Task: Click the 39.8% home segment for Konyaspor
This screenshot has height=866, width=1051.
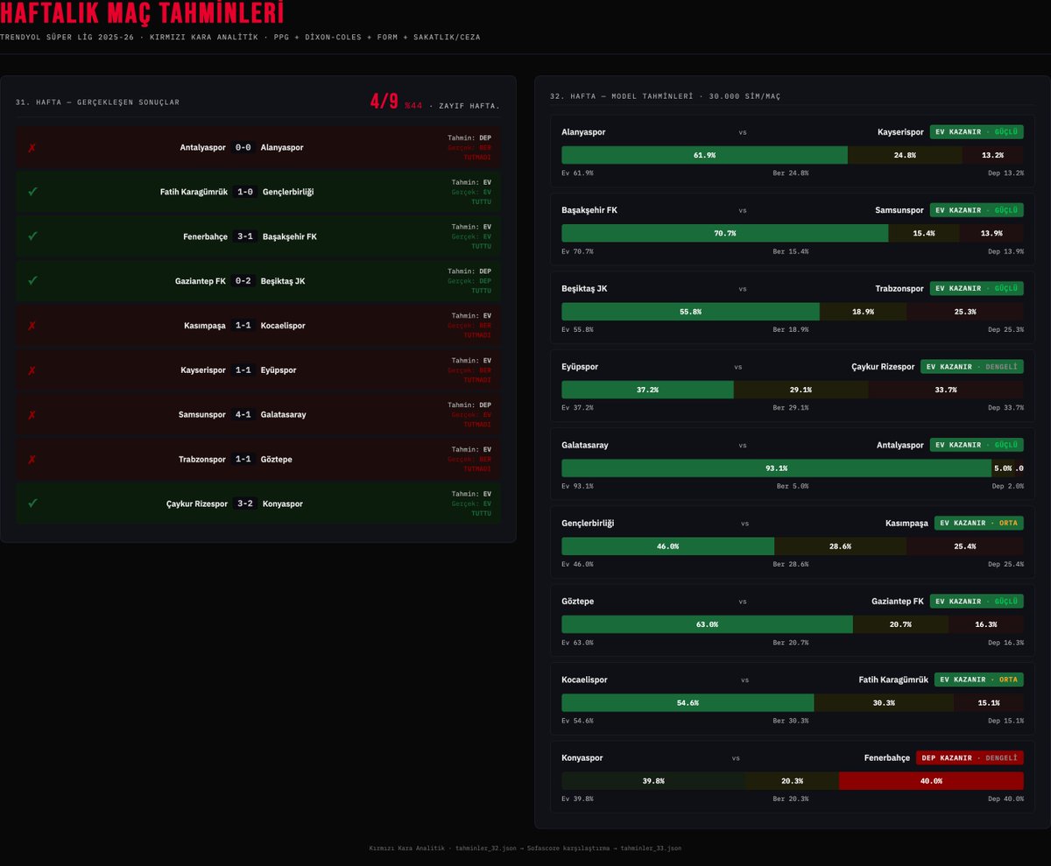Action: [653, 781]
